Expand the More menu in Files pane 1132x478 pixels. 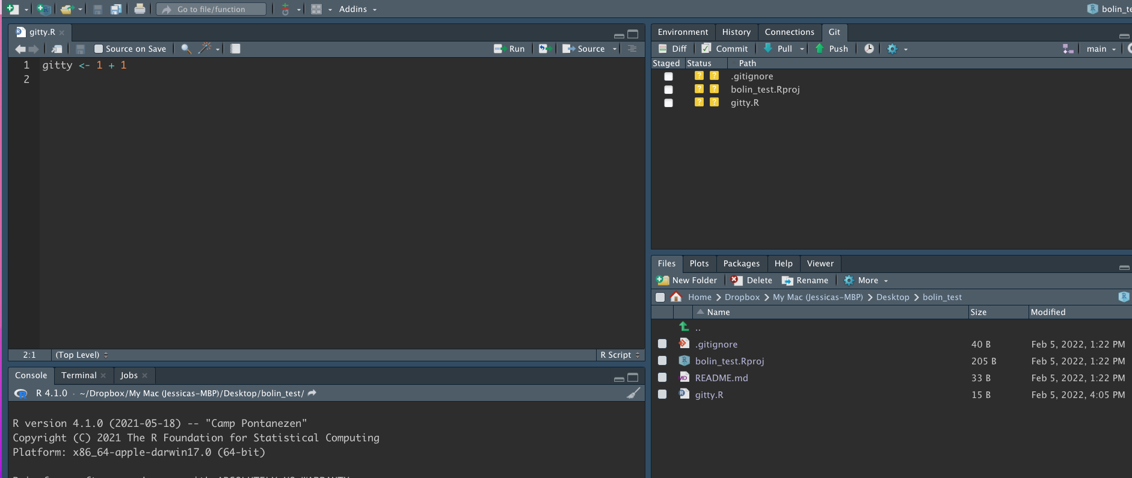tap(866, 280)
